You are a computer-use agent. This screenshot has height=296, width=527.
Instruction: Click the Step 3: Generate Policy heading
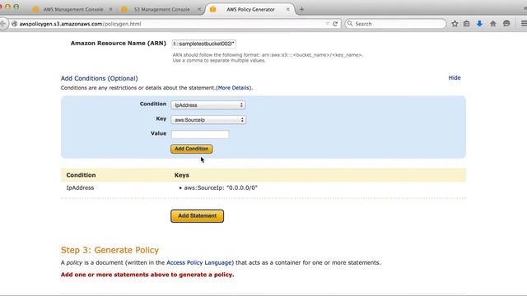coord(110,250)
